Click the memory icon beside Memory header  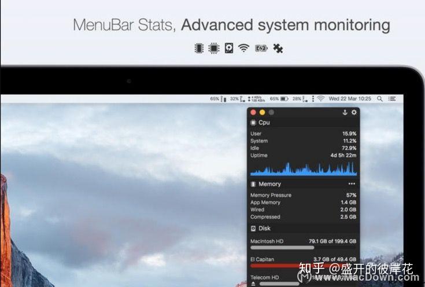(253, 184)
